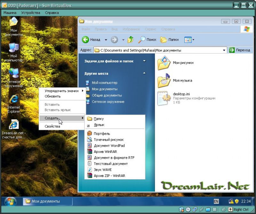Select the desktop.ini file icon
Screen dimensions: 256x214
click(164, 98)
